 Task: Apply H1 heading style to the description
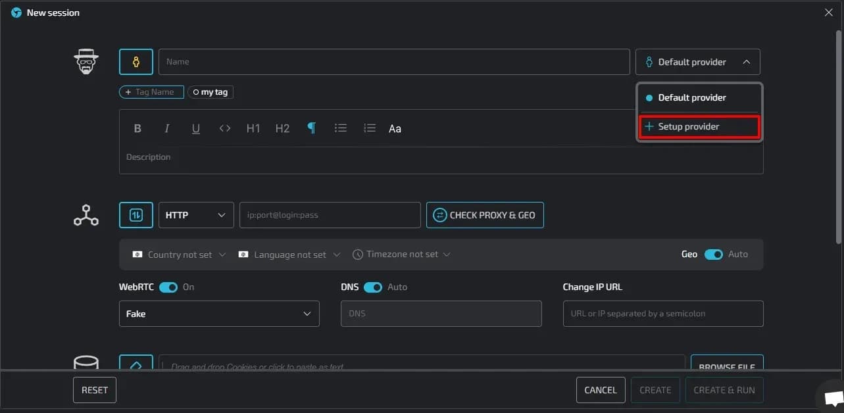click(x=253, y=128)
